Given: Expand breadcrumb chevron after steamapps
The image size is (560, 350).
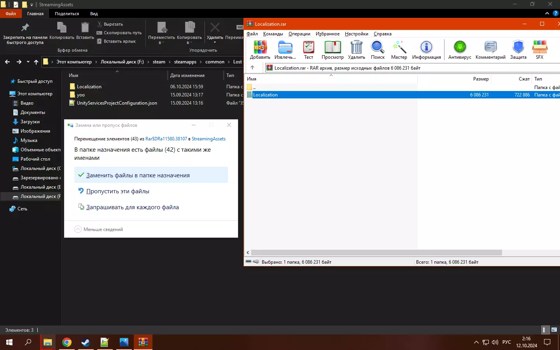Looking at the screenshot, I should coord(201,62).
